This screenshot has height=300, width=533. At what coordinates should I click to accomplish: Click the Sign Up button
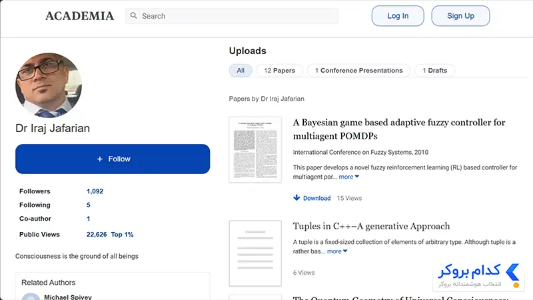coord(460,15)
